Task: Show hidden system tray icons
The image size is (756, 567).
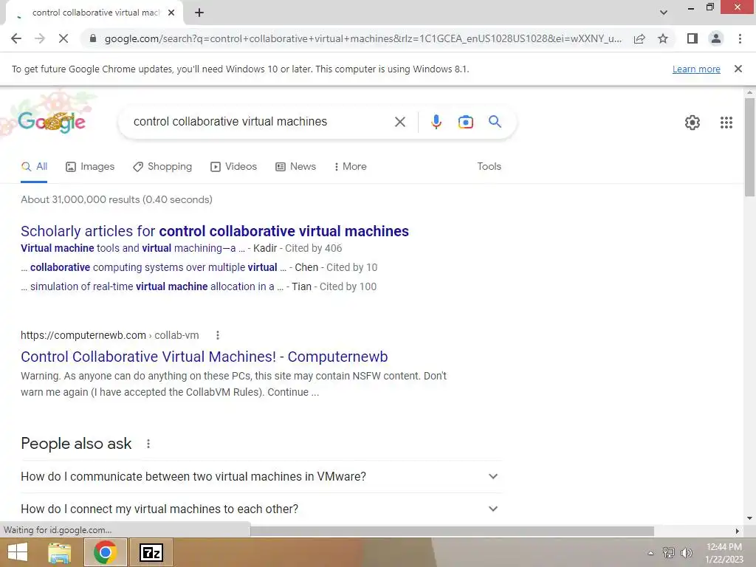Action: click(x=650, y=553)
